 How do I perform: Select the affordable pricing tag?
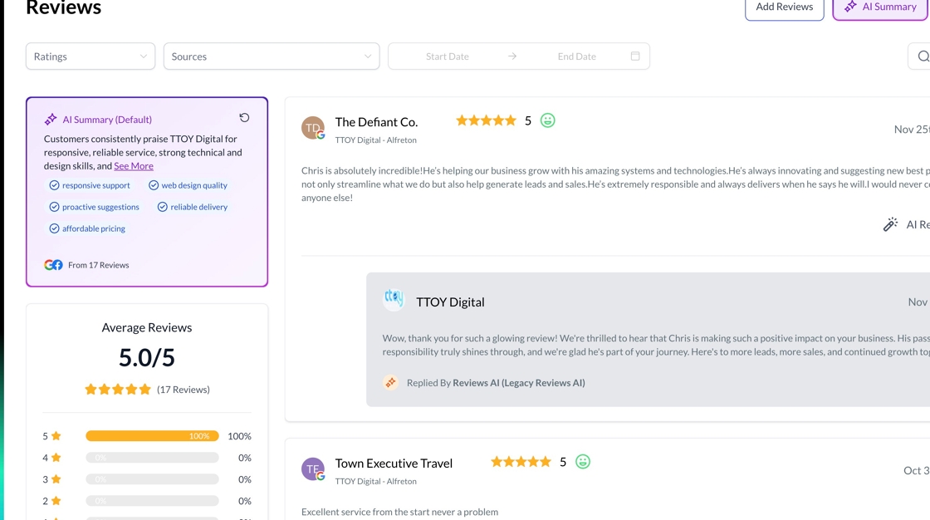87,228
